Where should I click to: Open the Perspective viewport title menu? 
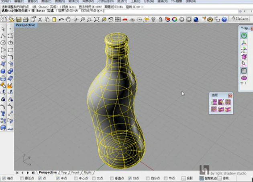point(26,25)
